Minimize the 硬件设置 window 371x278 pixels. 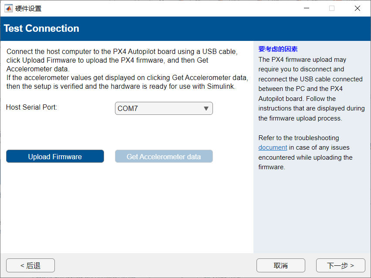306,8
